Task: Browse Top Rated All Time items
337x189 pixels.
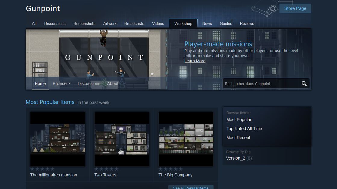Action: pyautogui.click(x=244, y=129)
